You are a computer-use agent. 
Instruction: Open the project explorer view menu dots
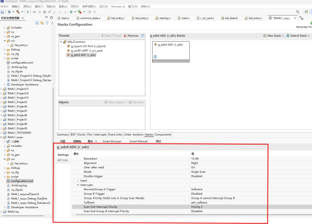[52, 23]
